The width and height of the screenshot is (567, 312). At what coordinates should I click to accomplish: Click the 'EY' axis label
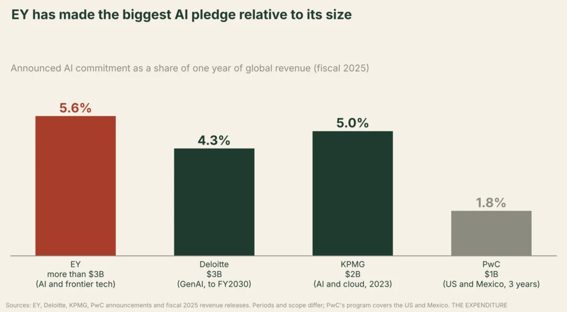(x=75, y=264)
